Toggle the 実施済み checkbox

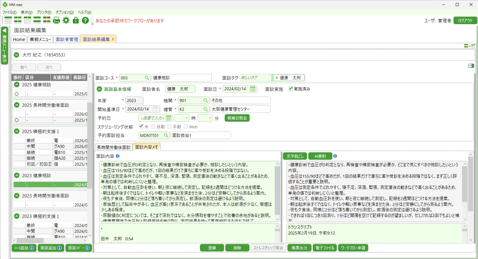click(x=291, y=89)
